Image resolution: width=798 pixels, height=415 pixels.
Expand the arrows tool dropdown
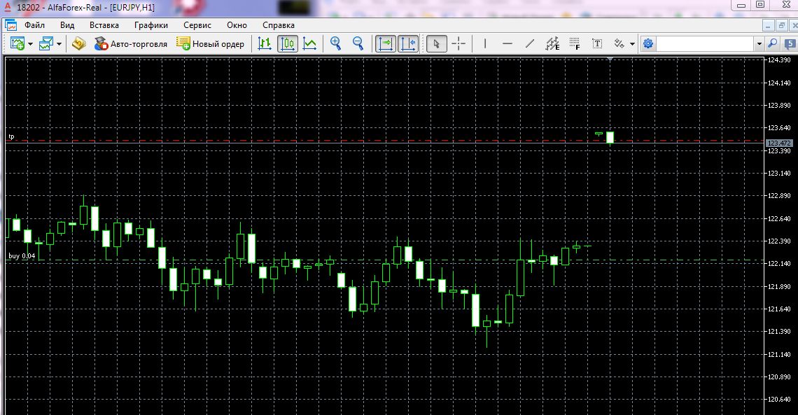[633, 44]
